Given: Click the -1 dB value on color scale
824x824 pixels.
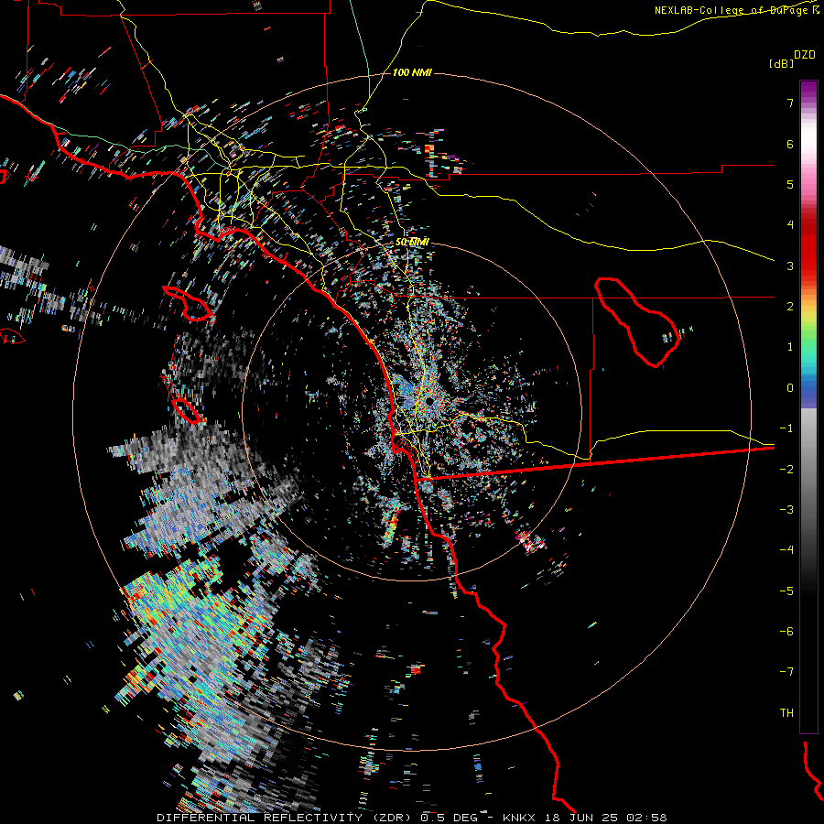Looking at the screenshot, I should [786, 428].
